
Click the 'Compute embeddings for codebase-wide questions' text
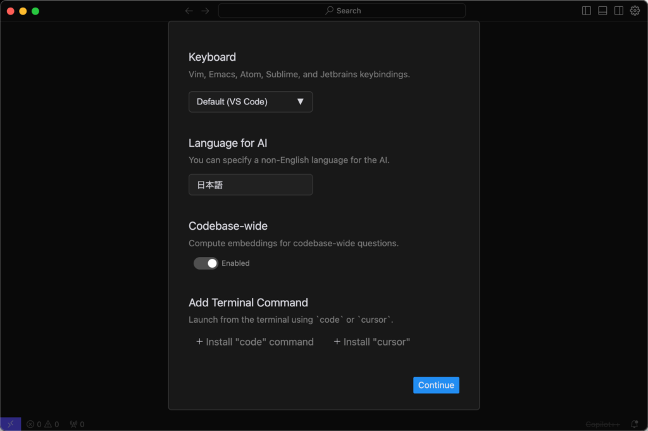(x=294, y=244)
